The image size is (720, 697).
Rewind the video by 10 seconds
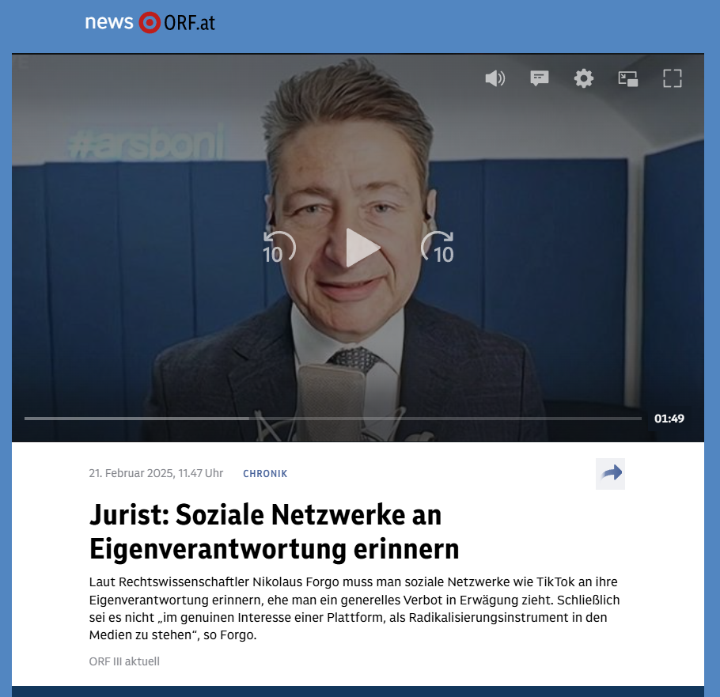(279, 248)
